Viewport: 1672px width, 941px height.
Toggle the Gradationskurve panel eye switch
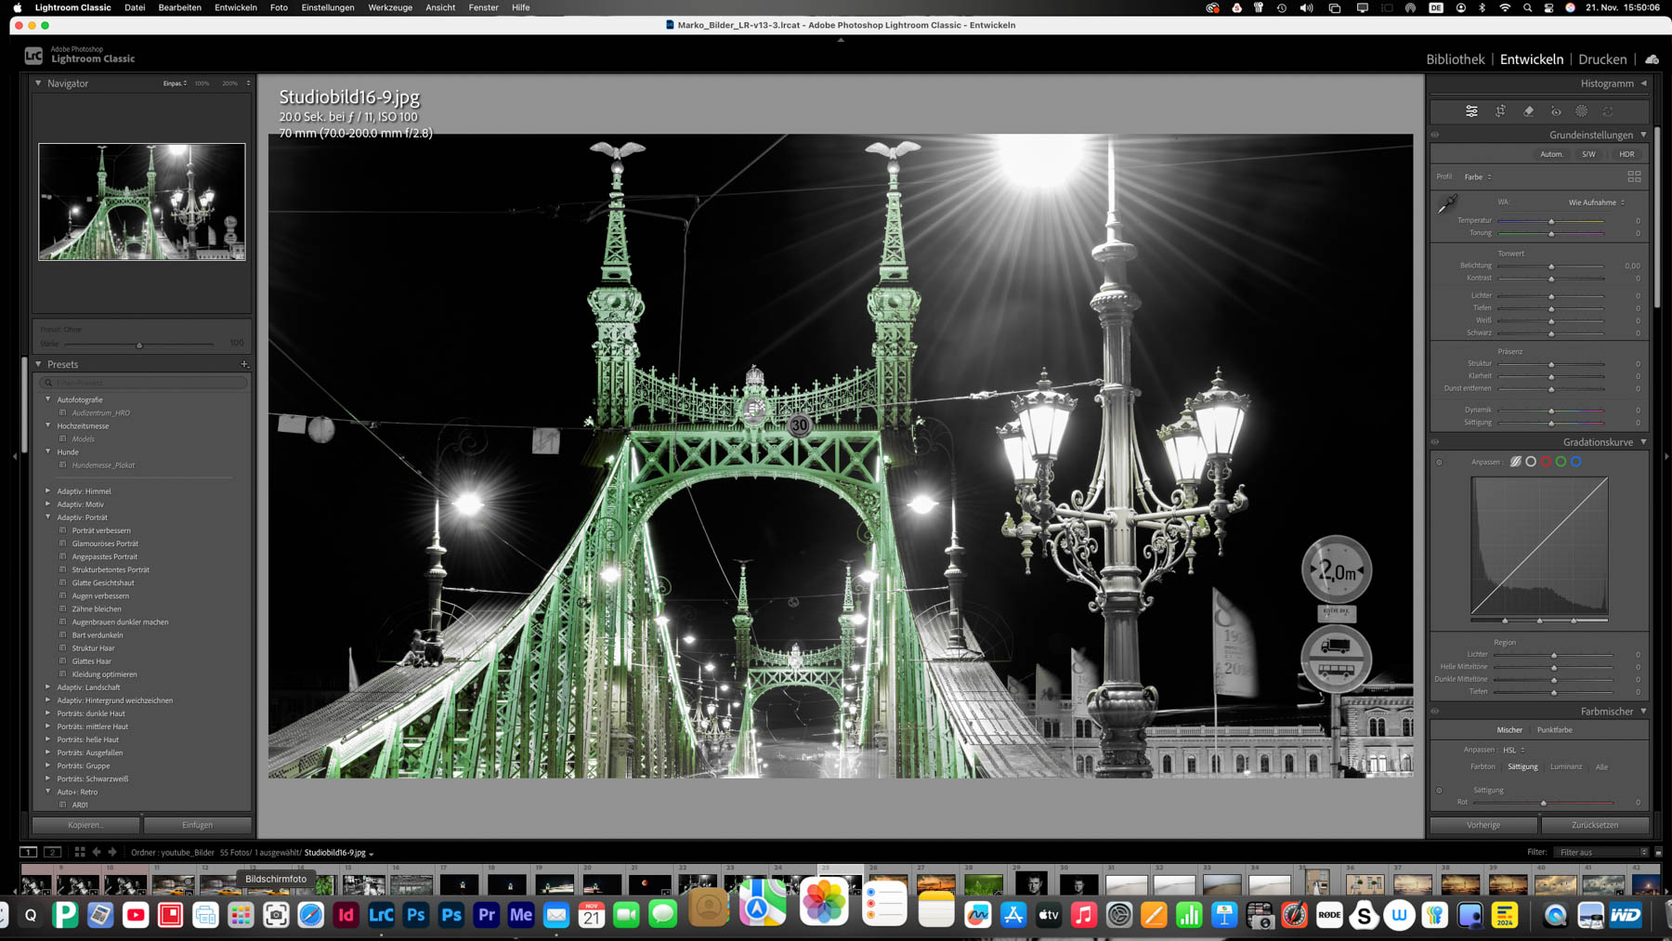pos(1435,442)
